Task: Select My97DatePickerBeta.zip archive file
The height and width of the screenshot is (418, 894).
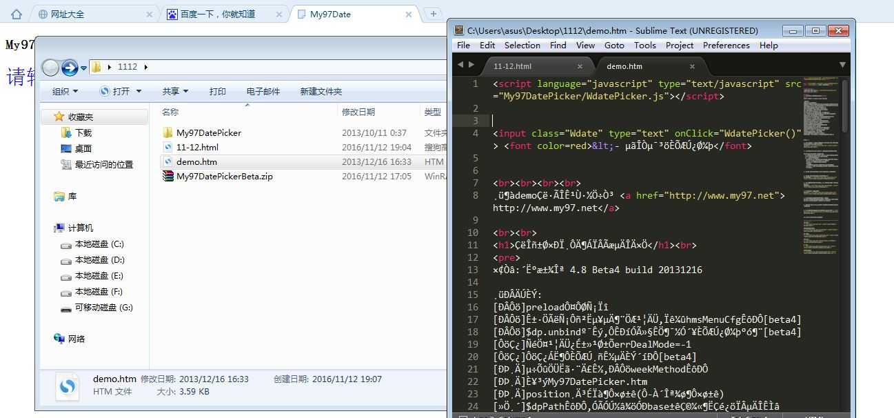Action: point(217,176)
